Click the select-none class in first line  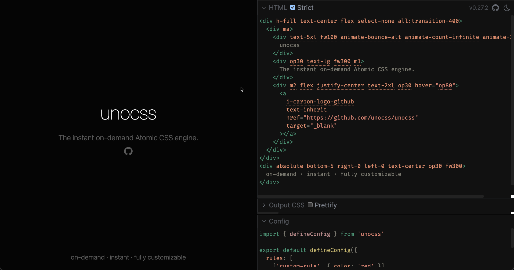[x=376, y=21]
